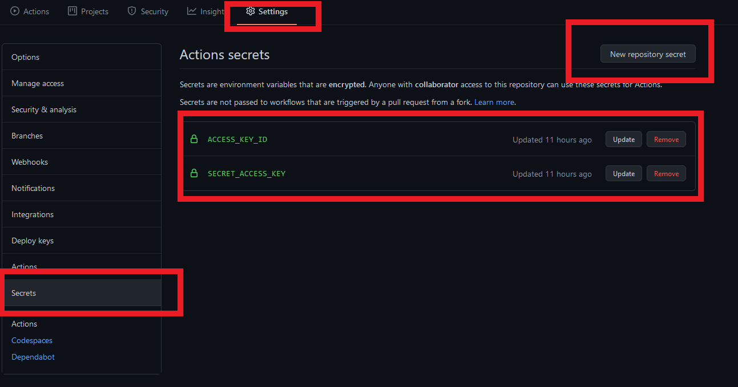
Task: Go to Webhooks settings in the sidebar
Action: click(30, 162)
